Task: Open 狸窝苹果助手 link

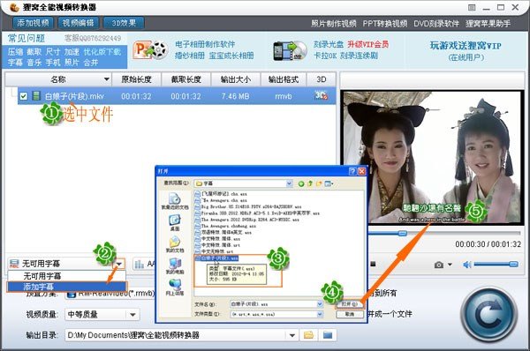Action: tap(488, 24)
